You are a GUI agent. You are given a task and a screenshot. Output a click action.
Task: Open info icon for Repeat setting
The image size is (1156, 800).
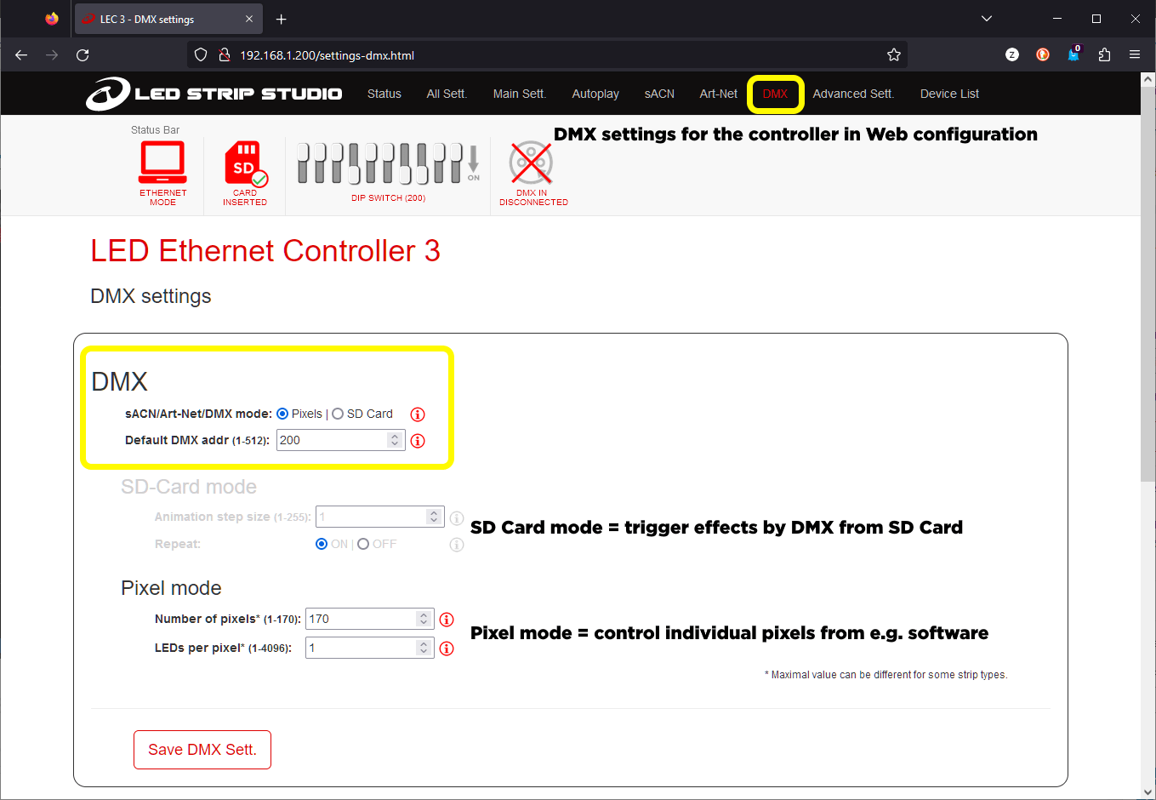457,545
